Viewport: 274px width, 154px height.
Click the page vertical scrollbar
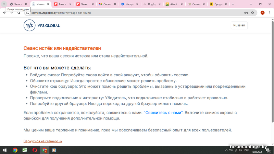[272, 72]
